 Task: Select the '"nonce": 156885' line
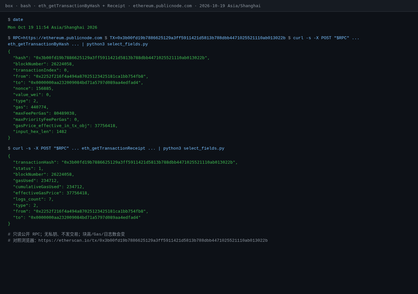click(x=33, y=89)
